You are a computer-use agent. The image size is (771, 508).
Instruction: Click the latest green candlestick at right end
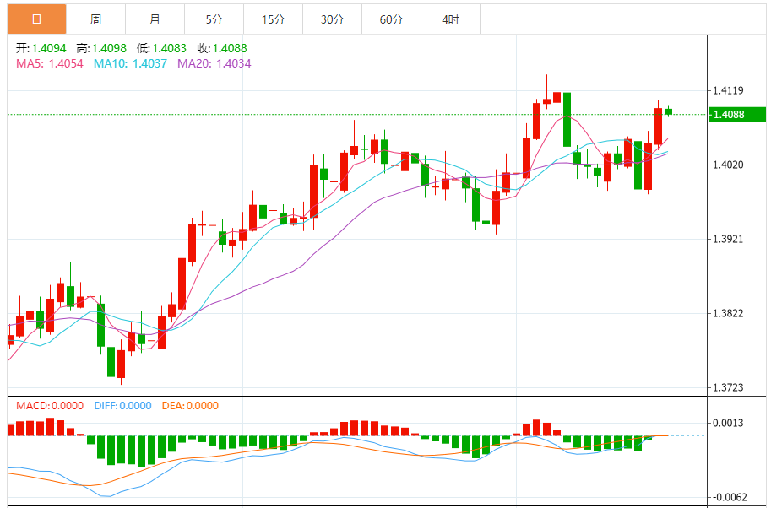[668, 111]
